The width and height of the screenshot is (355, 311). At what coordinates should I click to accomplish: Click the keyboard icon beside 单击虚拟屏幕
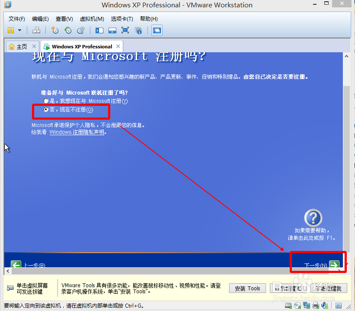tap(10, 288)
